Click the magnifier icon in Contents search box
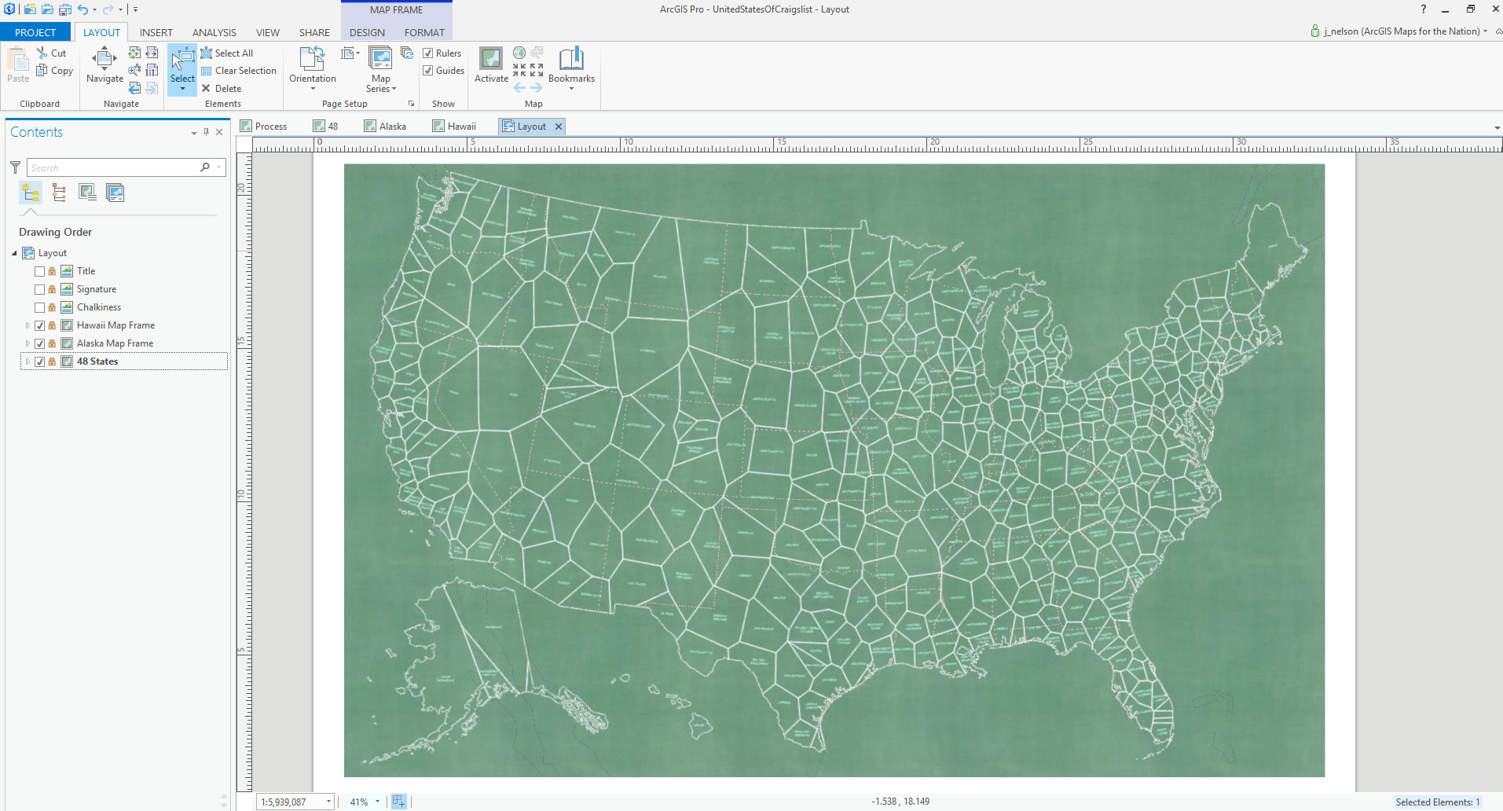Image resolution: width=1503 pixels, height=811 pixels. (205, 167)
